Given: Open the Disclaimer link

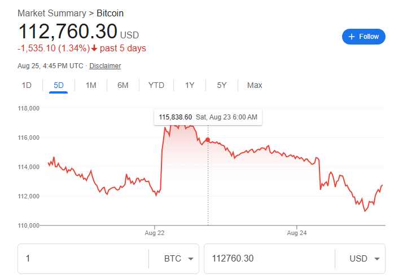Looking at the screenshot, I should click(105, 66).
